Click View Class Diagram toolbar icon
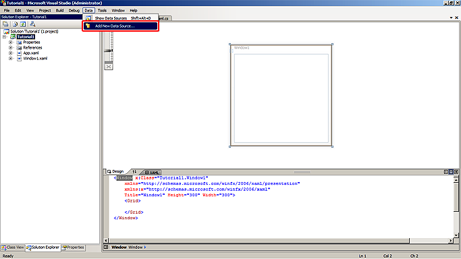 (32, 24)
